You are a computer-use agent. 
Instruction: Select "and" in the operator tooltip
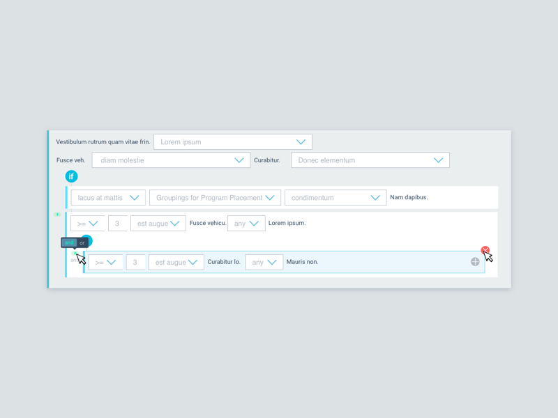[x=68, y=242]
